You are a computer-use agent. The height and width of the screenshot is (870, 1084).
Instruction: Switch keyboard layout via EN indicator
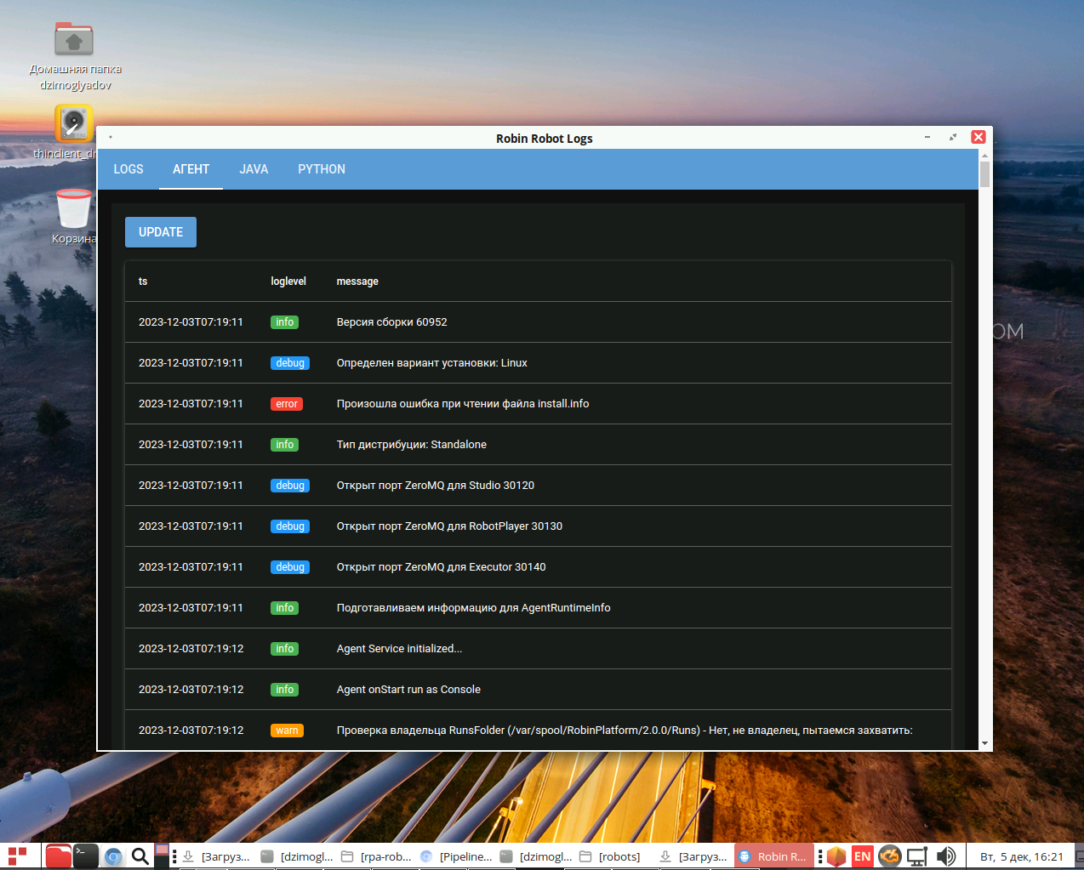click(x=863, y=856)
